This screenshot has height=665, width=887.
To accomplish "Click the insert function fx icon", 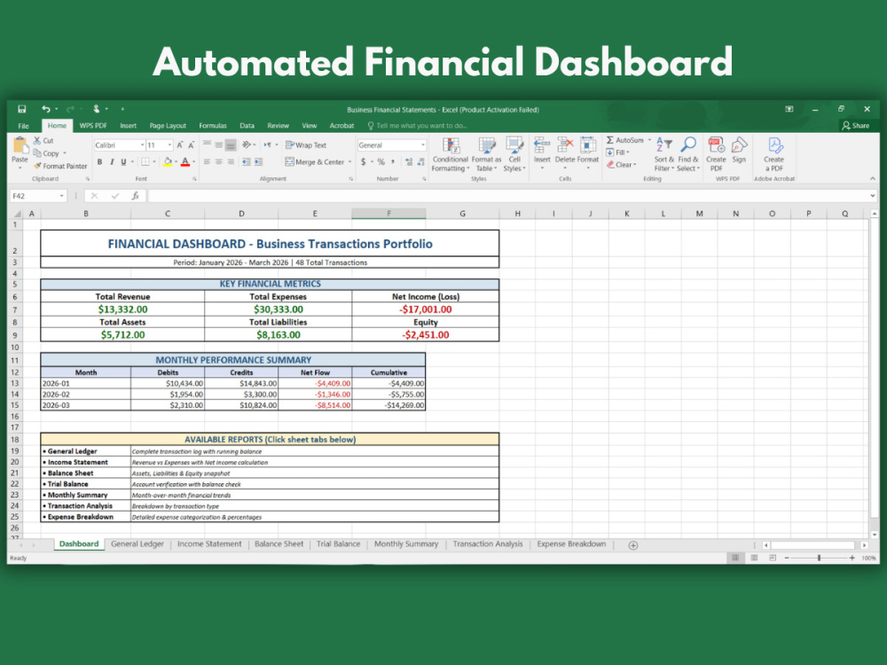I will coord(135,196).
